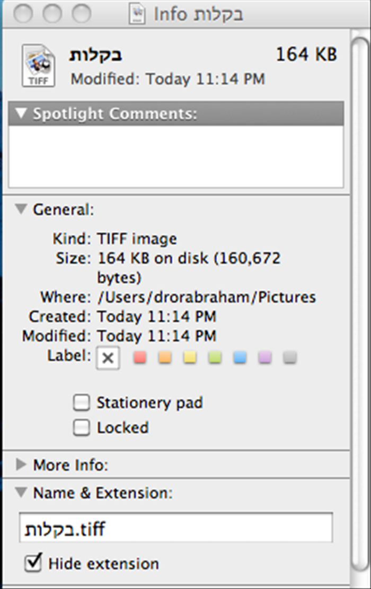371x589 pixels.
Task: Clear the label using the X button
Action: 108,358
